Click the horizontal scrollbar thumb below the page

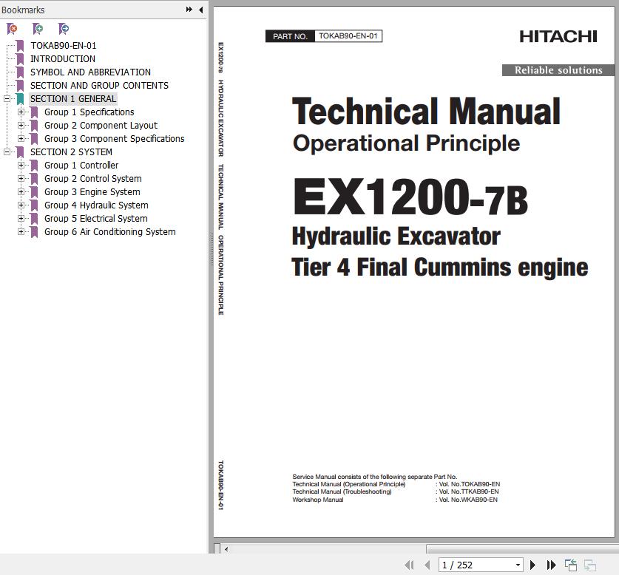click(x=522, y=549)
